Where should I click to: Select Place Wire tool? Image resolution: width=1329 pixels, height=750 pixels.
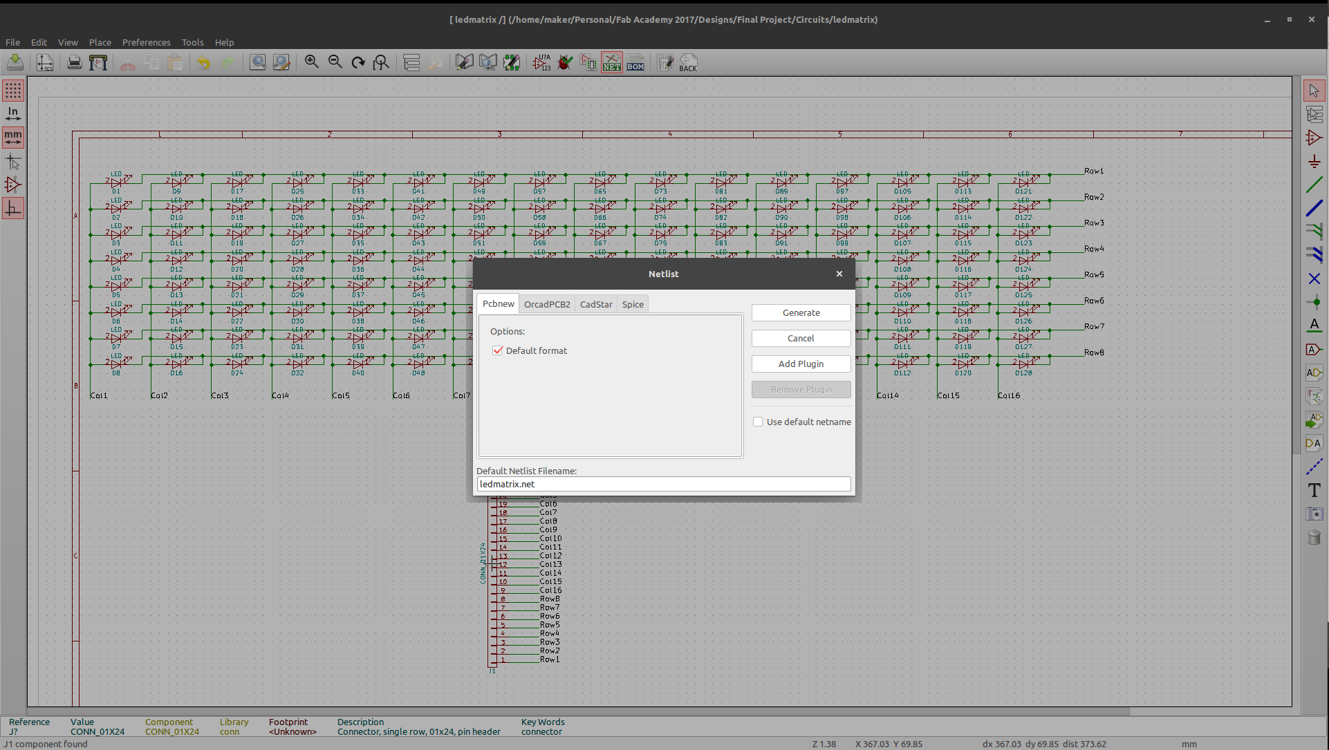(1314, 185)
